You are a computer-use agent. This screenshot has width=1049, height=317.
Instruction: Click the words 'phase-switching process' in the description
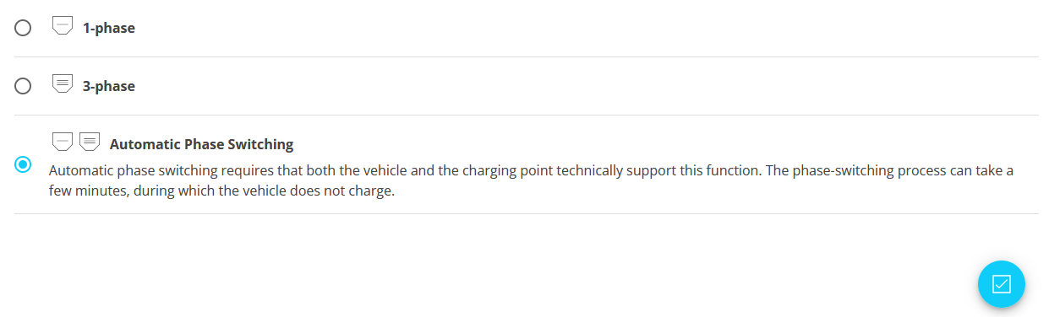858,170
